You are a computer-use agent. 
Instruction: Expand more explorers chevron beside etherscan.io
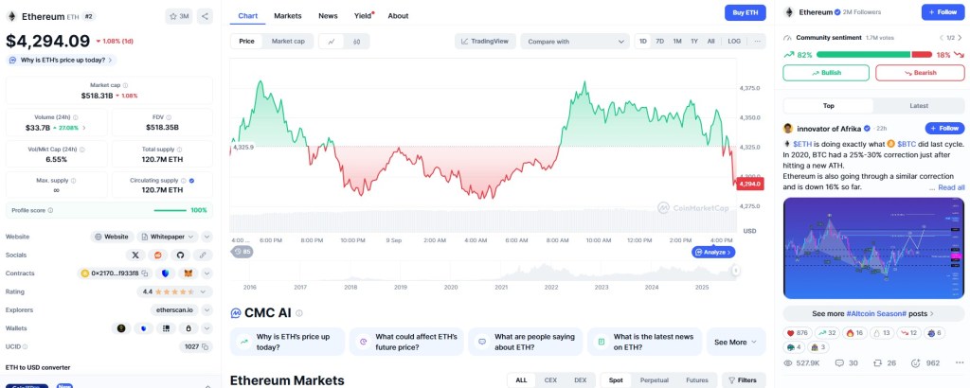click(207, 310)
